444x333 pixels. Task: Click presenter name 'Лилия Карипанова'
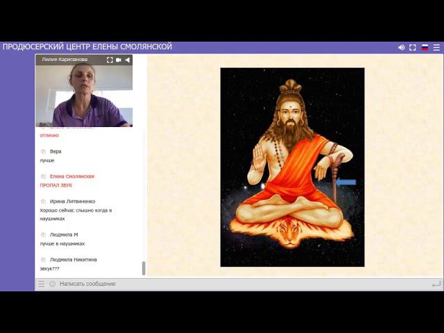[65, 60]
